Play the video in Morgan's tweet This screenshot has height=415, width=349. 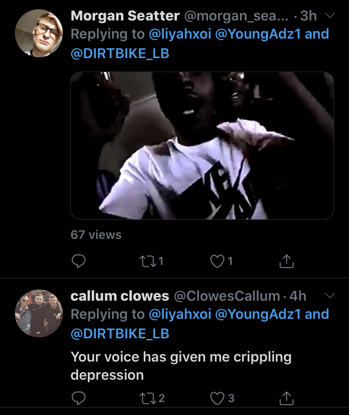coord(202,145)
